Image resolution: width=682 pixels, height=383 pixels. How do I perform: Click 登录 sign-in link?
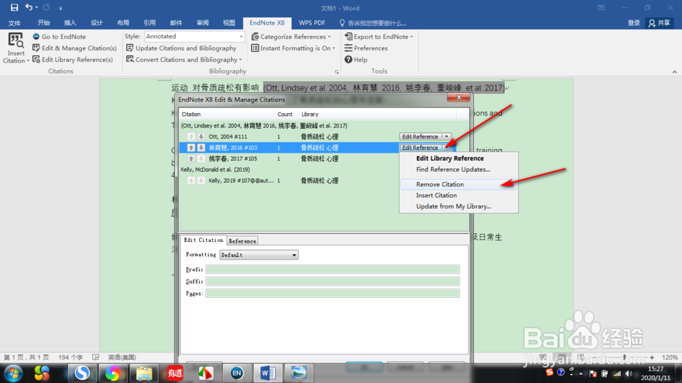(634, 23)
